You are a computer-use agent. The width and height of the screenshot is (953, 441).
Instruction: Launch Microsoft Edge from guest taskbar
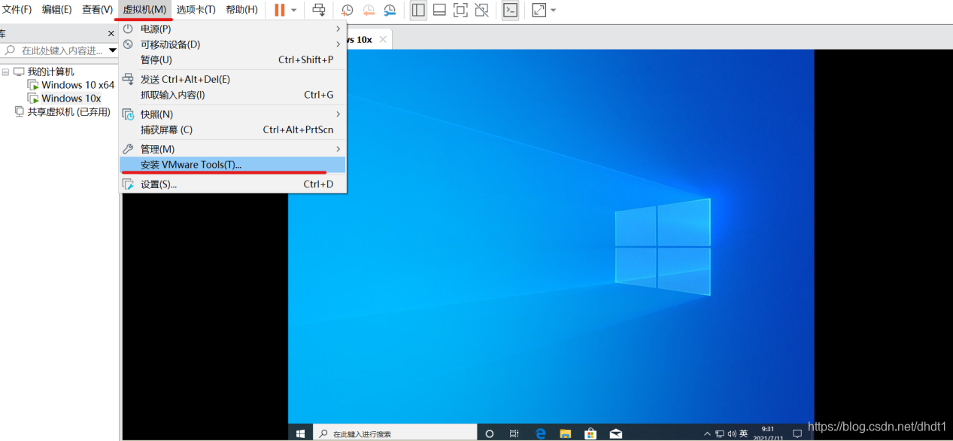tap(540, 433)
